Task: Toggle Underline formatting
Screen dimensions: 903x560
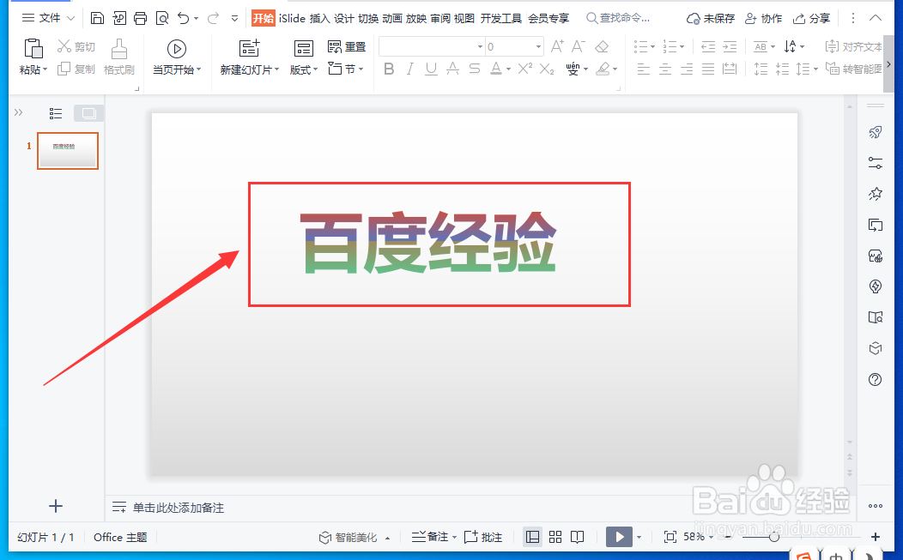Action: [x=431, y=69]
